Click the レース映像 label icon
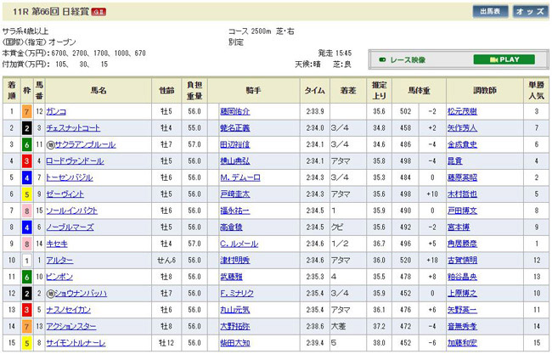Viewport: 552px width, 354px height. point(383,60)
